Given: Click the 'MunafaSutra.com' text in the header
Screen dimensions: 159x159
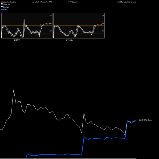Looking at the screenshot, I should tap(128, 2).
